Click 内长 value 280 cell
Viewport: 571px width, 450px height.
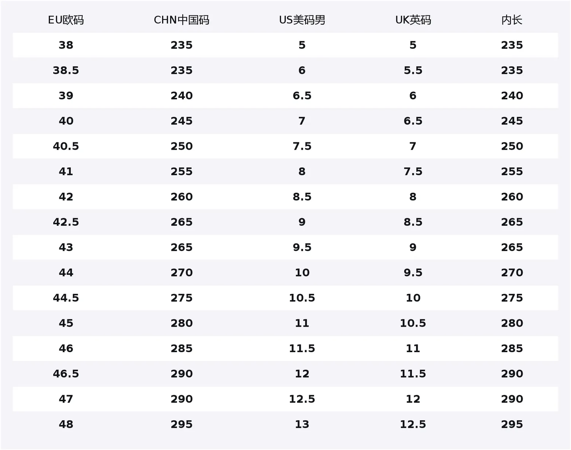512,323
